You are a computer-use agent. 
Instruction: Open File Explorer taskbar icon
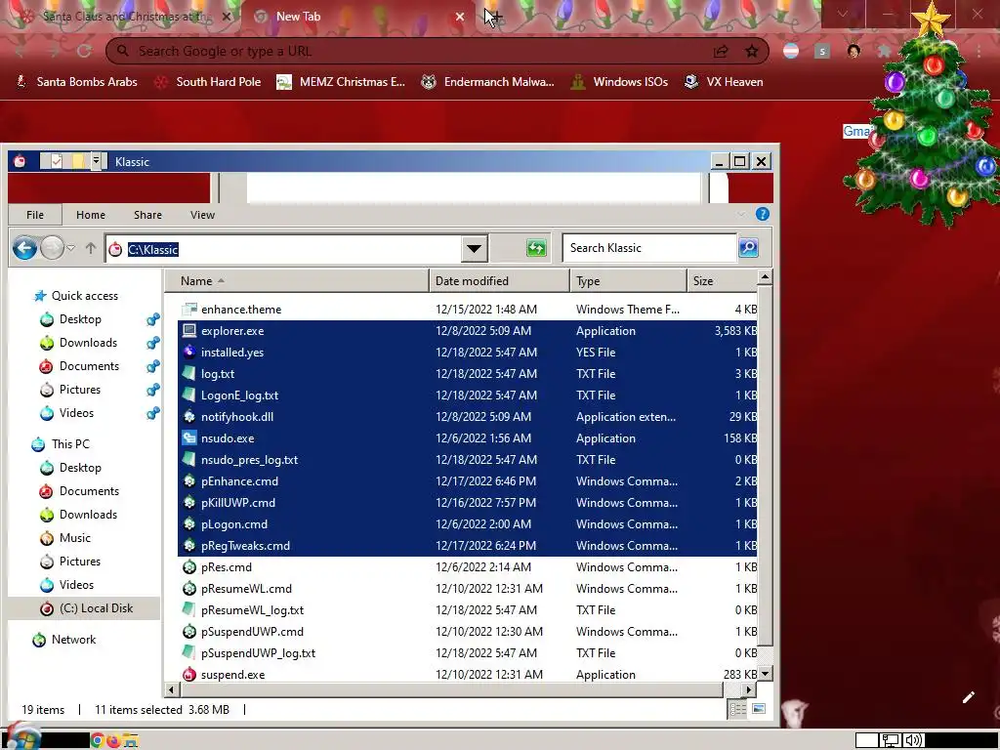(130, 740)
